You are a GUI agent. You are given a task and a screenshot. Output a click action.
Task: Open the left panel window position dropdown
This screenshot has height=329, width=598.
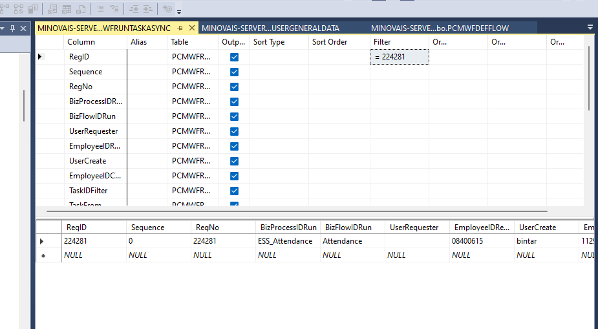[x=3, y=28]
